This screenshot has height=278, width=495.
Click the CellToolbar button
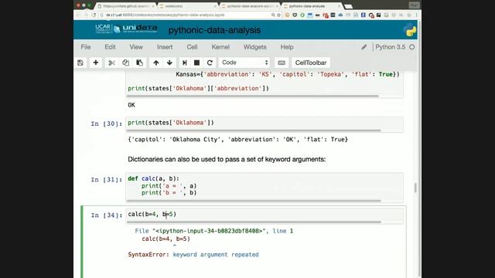click(311, 63)
